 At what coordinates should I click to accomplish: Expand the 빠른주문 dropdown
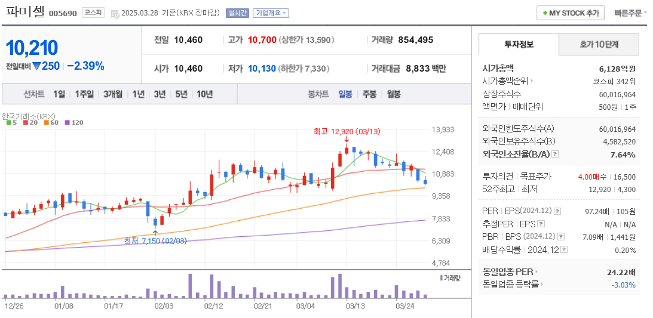click(x=631, y=13)
